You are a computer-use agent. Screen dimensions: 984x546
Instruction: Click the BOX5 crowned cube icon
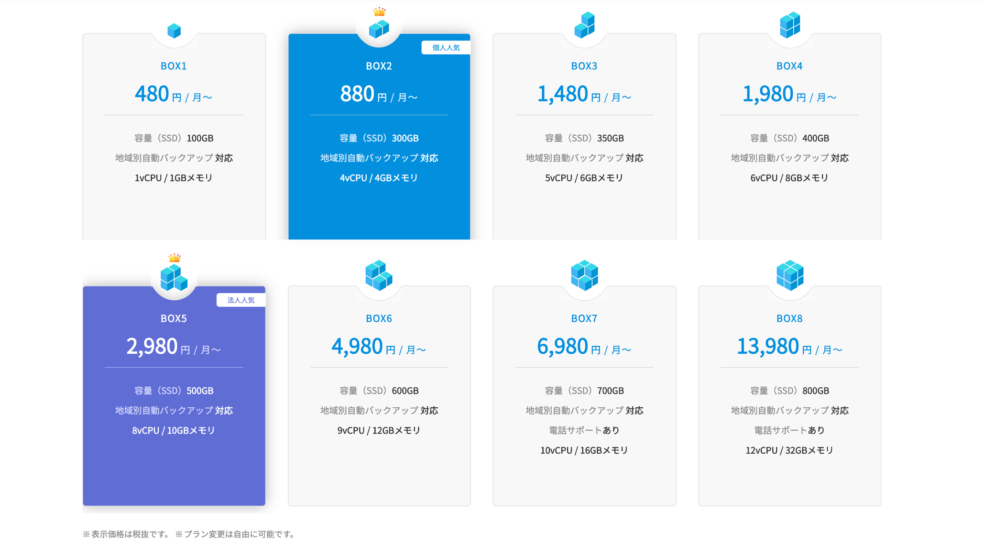pos(174,277)
